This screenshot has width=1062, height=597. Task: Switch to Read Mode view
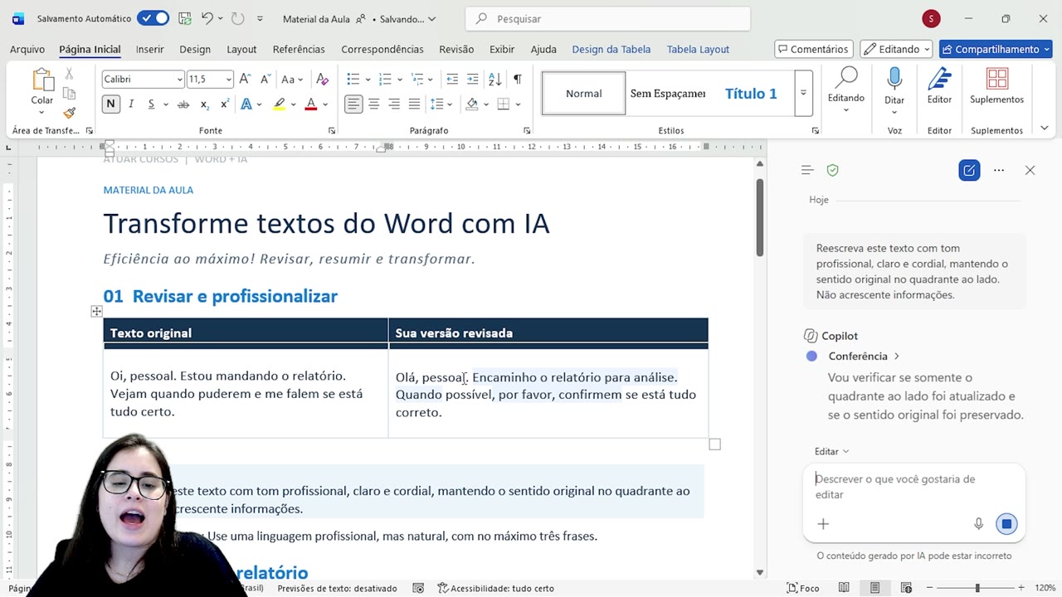[x=844, y=588]
